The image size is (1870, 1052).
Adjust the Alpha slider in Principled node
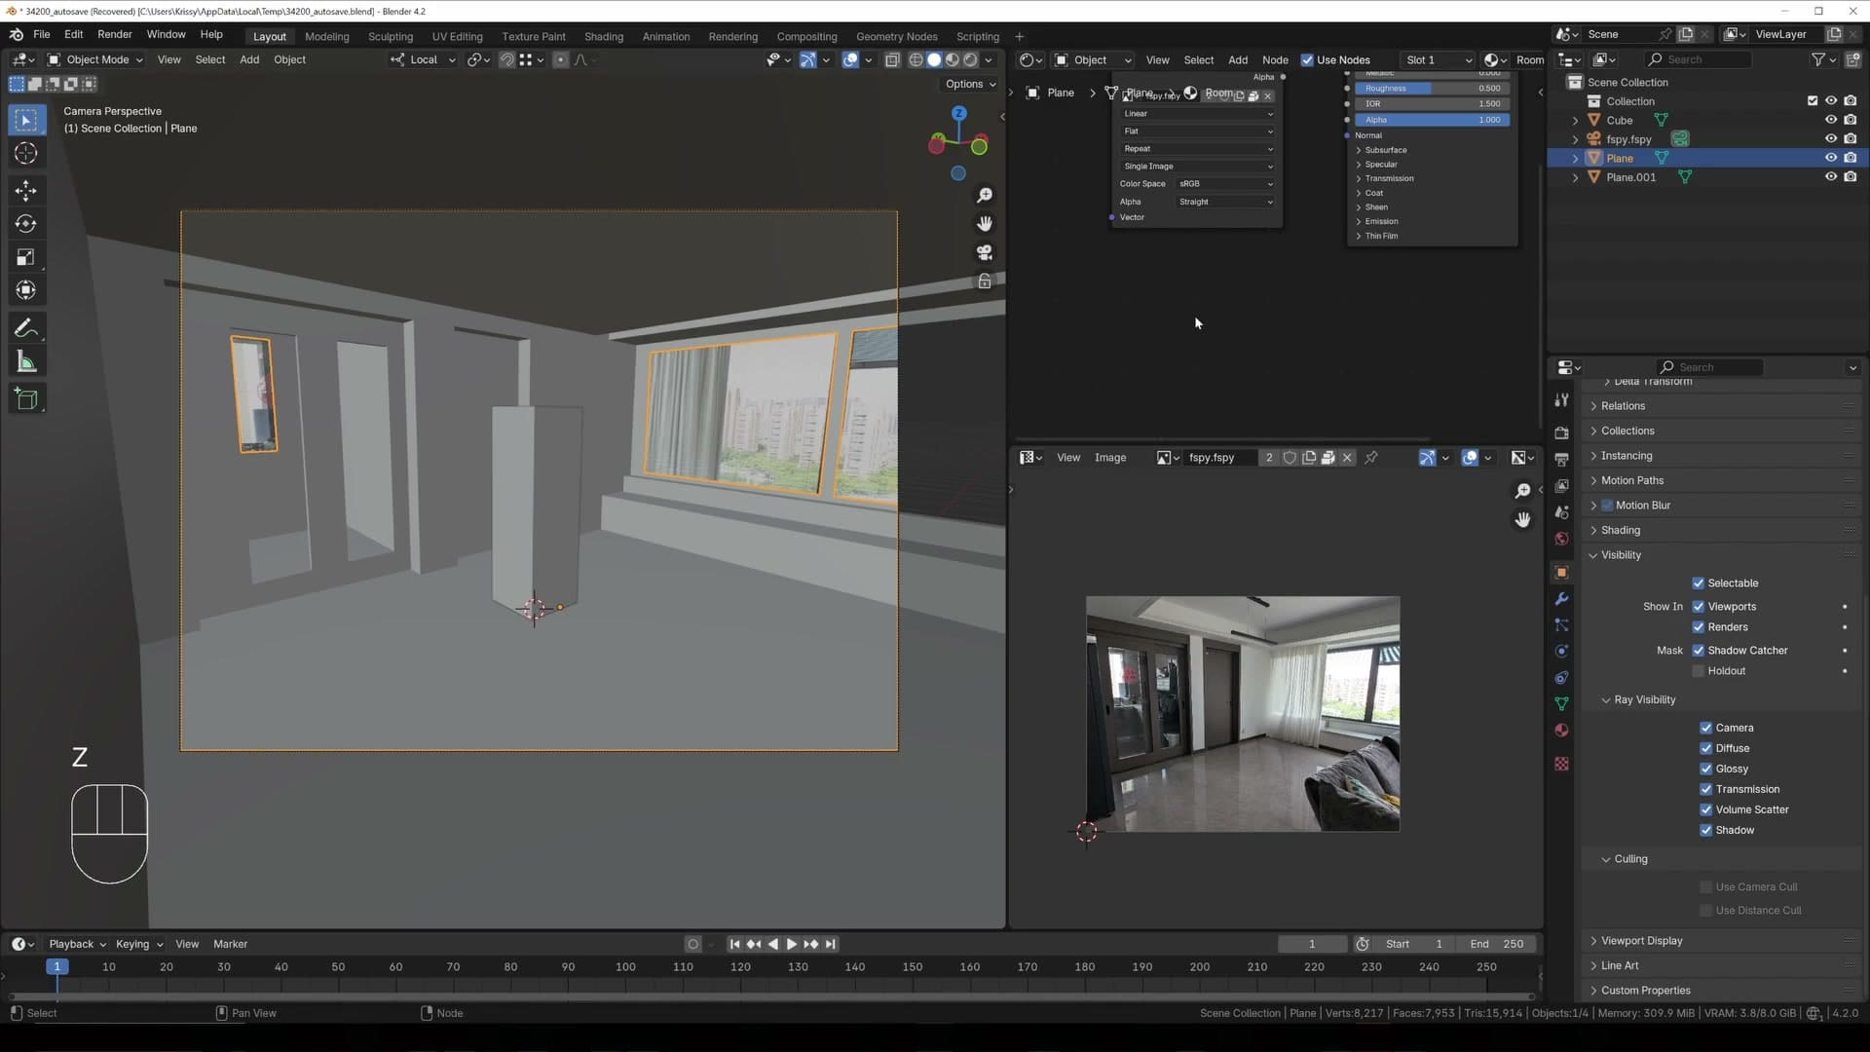[x=1433, y=121]
